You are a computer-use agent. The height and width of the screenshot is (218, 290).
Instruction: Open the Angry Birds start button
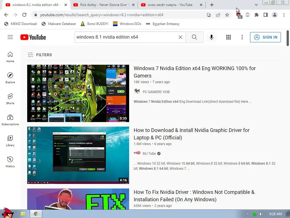pyautogui.click(x=7, y=213)
